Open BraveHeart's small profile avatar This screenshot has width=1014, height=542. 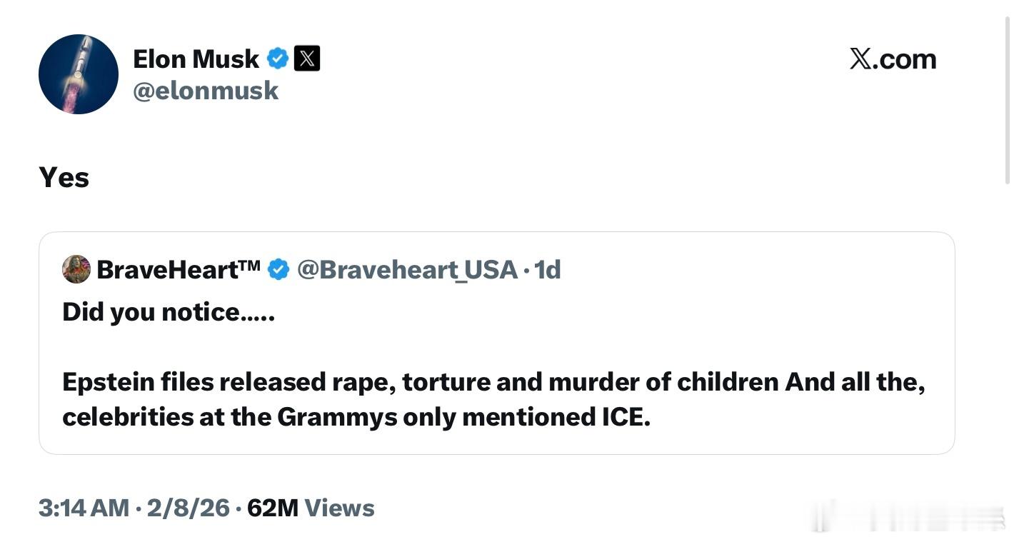pos(76,269)
